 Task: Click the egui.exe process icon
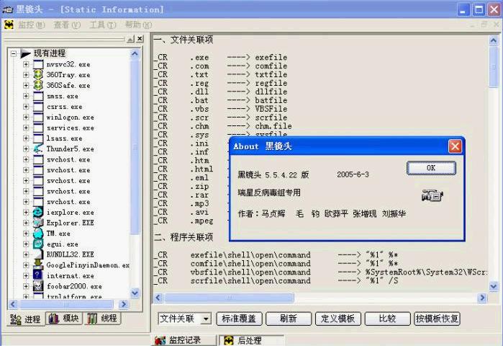pyautogui.click(x=38, y=244)
